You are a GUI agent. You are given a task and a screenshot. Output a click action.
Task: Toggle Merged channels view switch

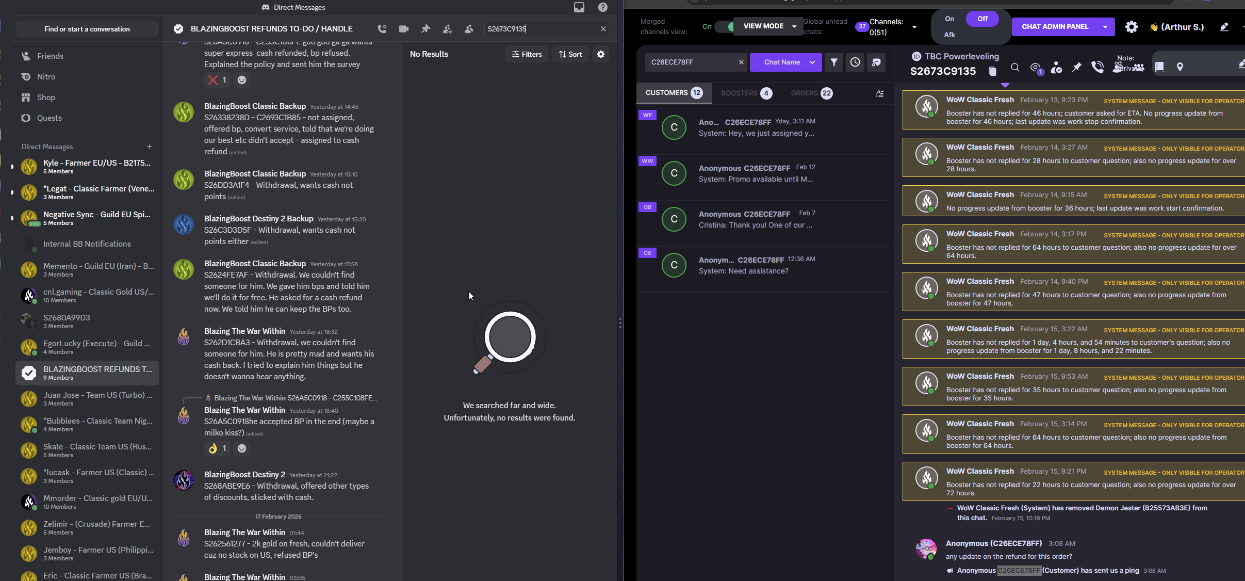pyautogui.click(x=725, y=27)
